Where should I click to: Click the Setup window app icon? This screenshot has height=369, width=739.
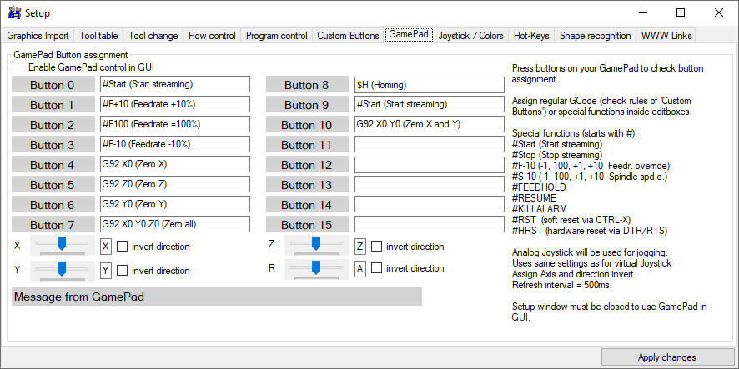(13, 13)
